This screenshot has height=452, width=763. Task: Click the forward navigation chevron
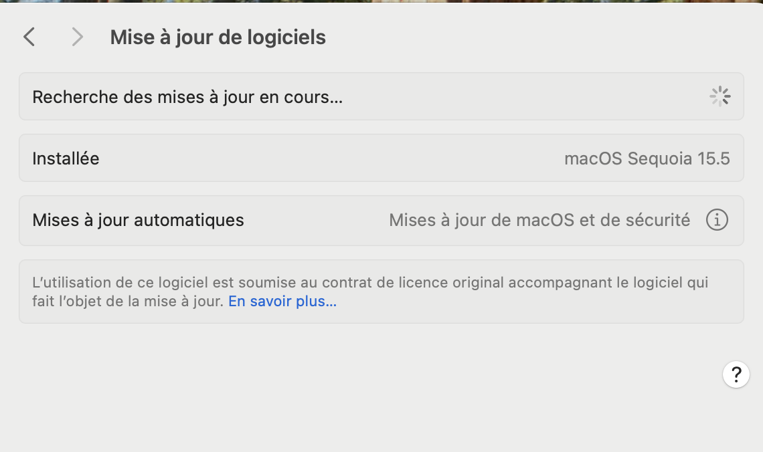(x=76, y=37)
